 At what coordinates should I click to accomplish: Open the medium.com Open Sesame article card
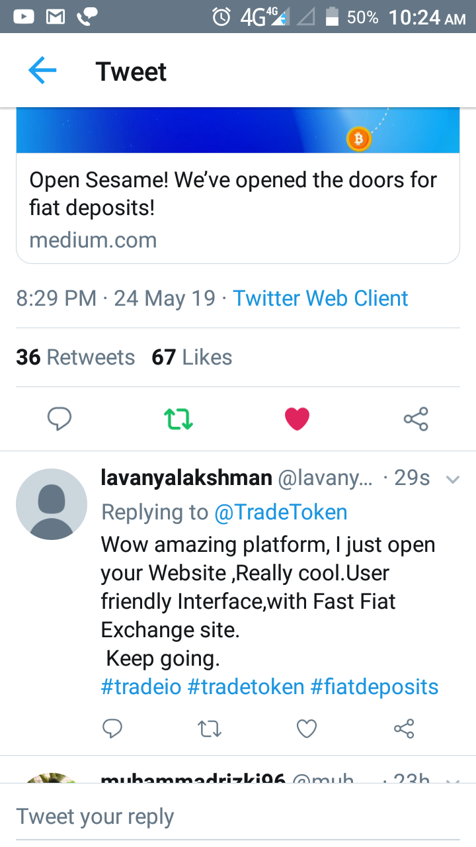(x=238, y=185)
